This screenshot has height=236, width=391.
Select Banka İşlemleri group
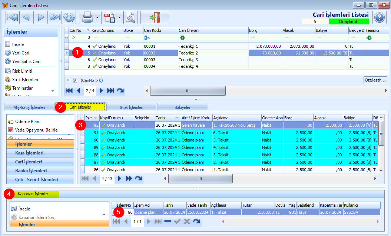40,171
